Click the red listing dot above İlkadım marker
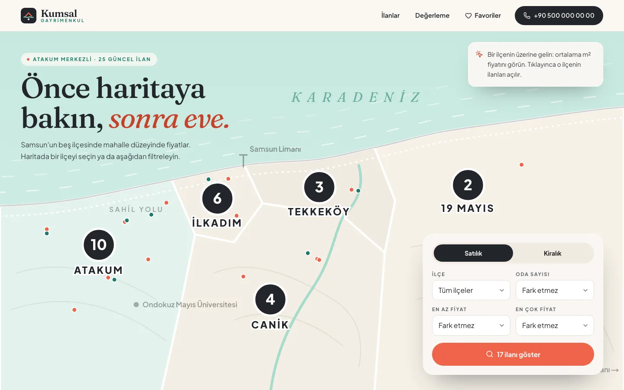The image size is (624, 390). [228, 179]
